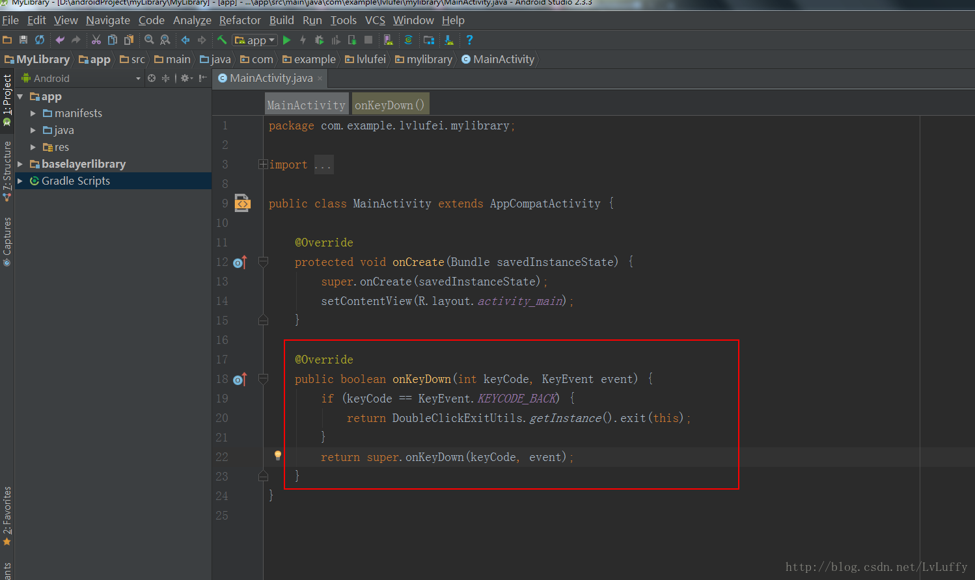Click the Save All toolbar icon
The width and height of the screenshot is (975, 580).
(23, 40)
